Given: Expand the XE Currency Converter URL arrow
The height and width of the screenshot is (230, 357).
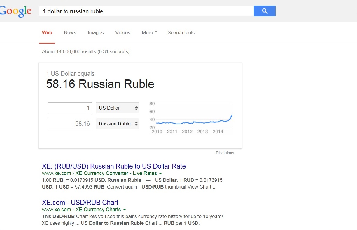Looking at the screenshot, I should 160,174.
